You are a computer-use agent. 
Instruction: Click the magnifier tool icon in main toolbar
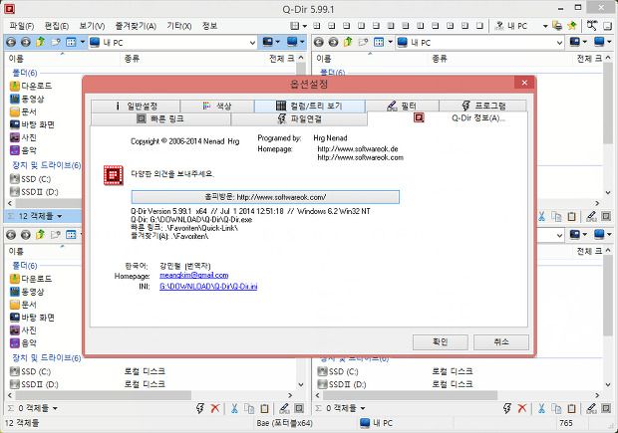pos(592,26)
